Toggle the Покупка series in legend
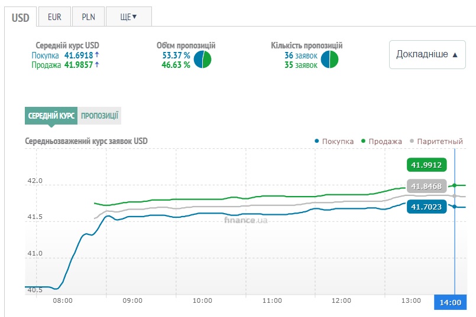Viewport: 476px width, 317px height. (334, 141)
